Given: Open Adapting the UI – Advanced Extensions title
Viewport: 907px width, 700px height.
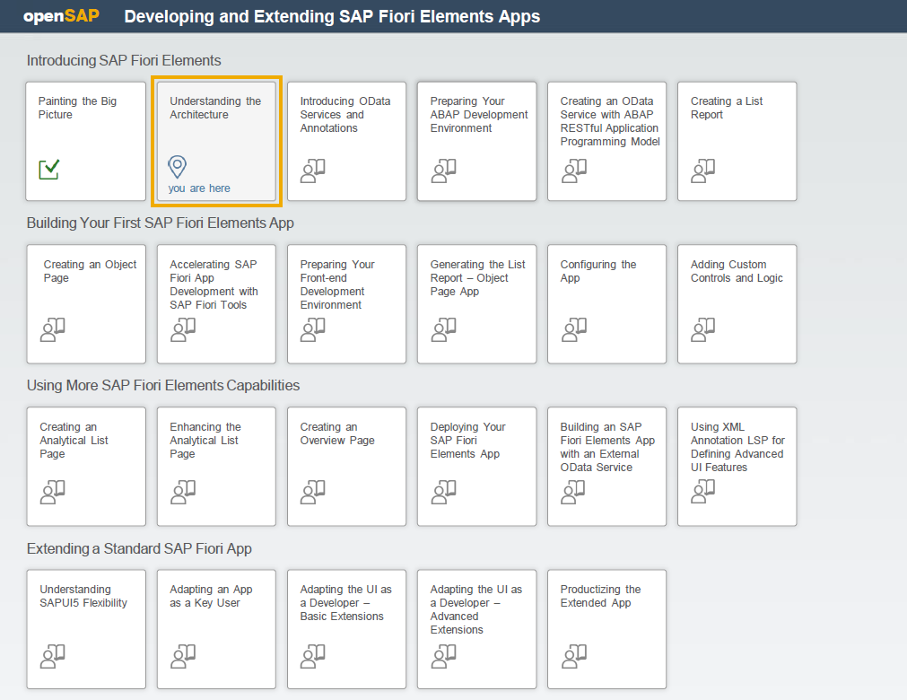Looking at the screenshot, I should [x=476, y=609].
